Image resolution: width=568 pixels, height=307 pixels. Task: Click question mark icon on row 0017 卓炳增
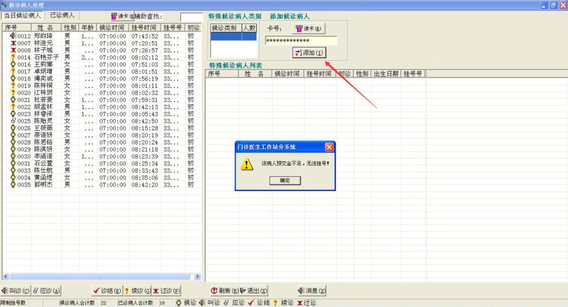coord(13,71)
